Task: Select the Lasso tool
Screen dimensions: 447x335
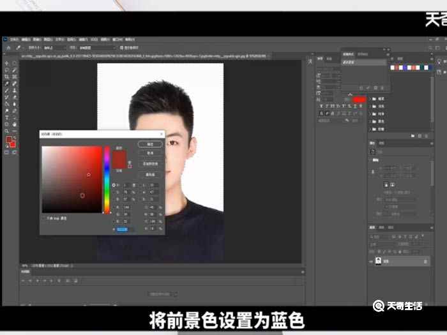Action: tap(7, 70)
